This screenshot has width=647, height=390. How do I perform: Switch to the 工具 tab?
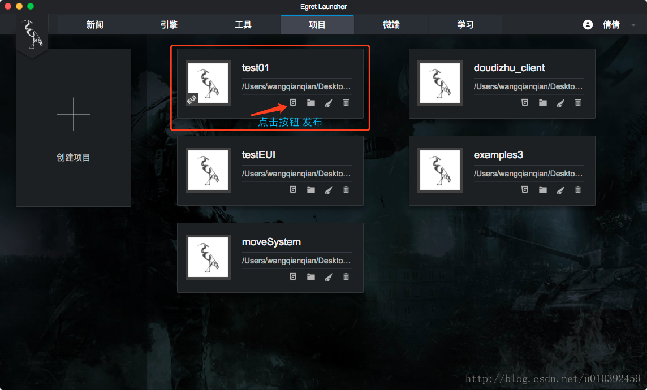tap(243, 25)
